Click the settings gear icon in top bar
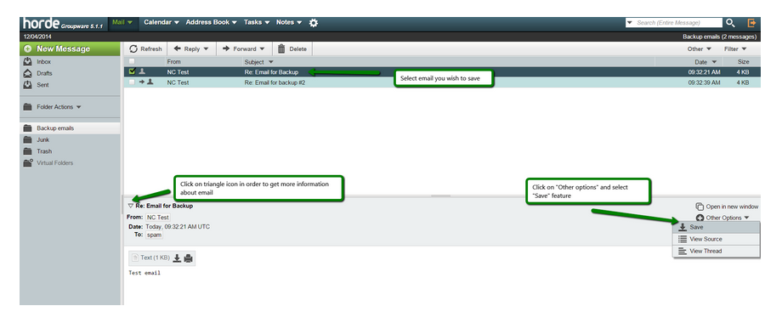This screenshot has width=782, height=323. click(x=313, y=22)
